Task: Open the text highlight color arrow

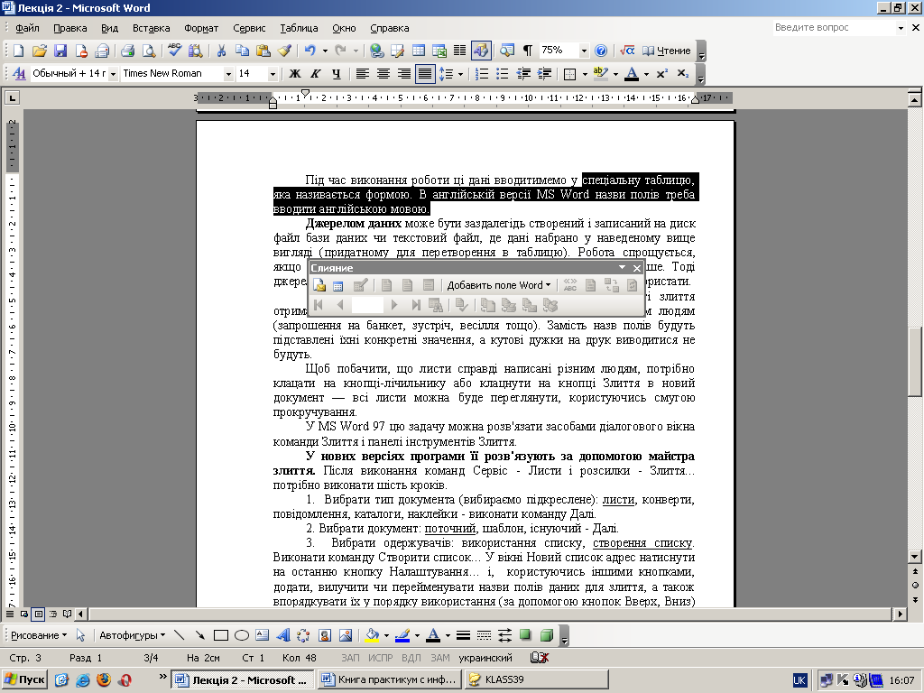Action: (x=615, y=74)
